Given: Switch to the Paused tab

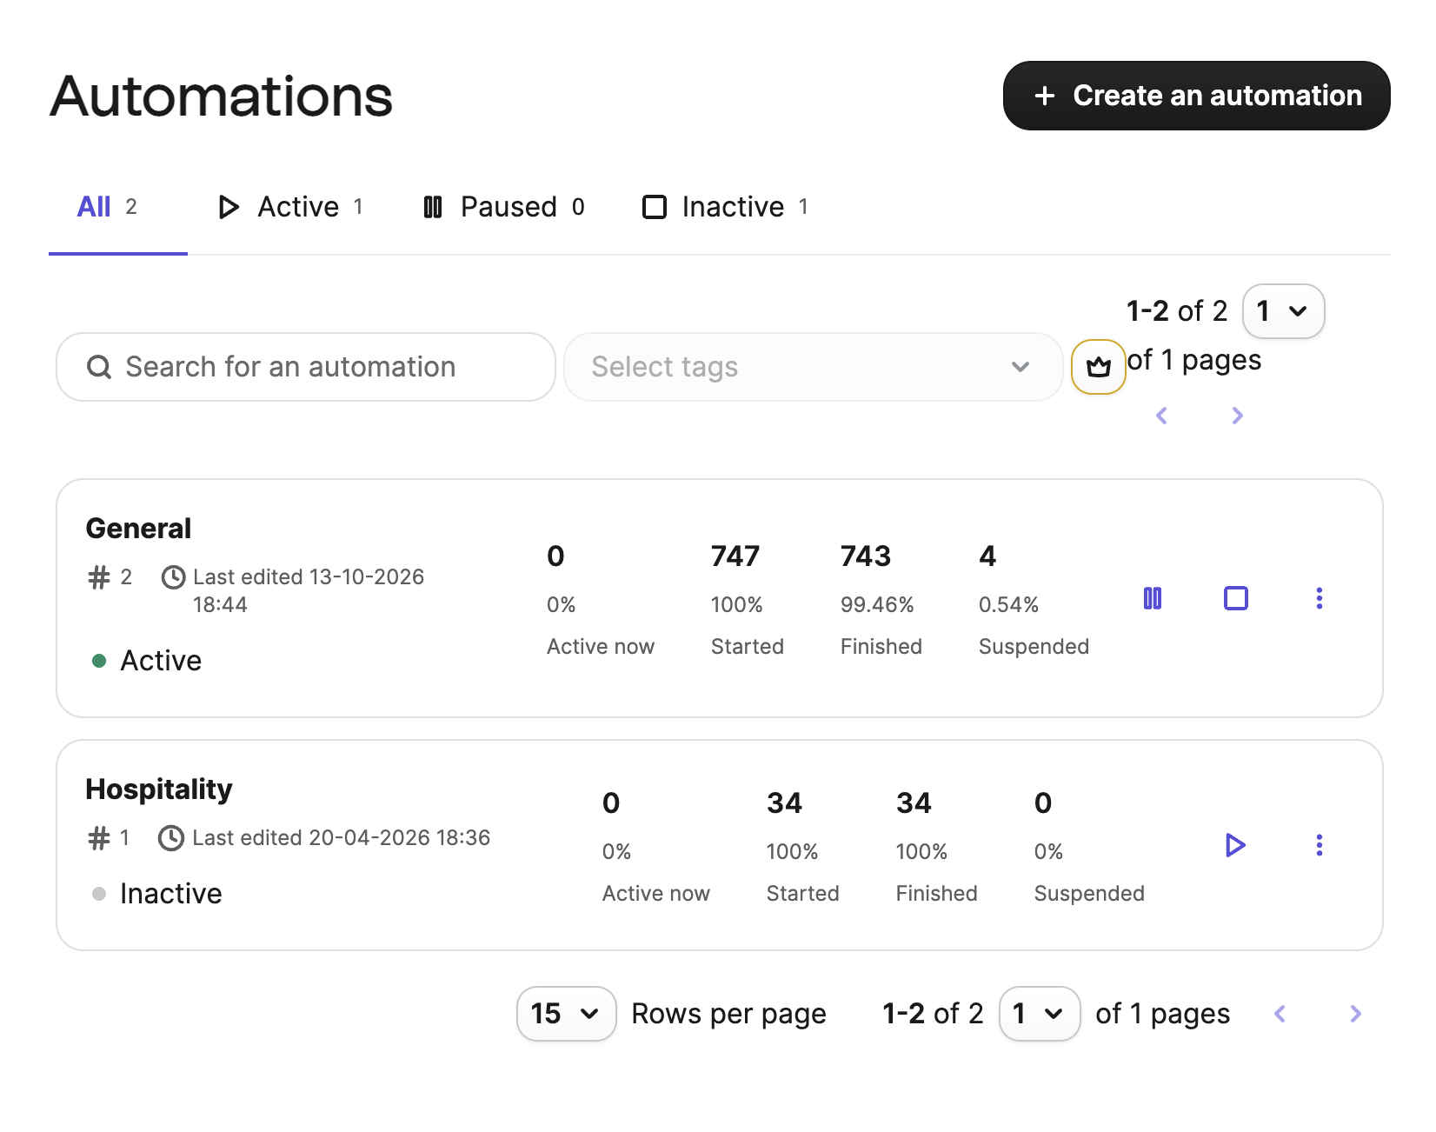Looking at the screenshot, I should point(504,207).
